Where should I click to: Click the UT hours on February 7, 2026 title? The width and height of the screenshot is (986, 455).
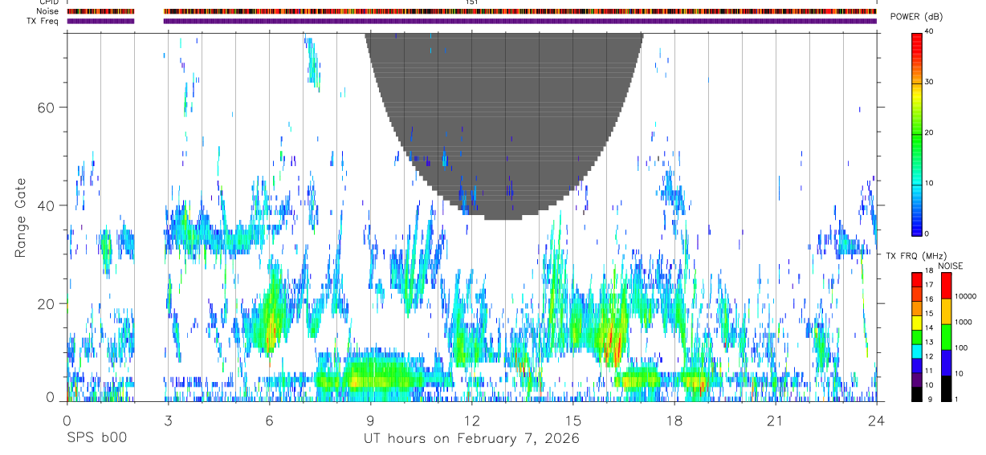tap(471, 438)
